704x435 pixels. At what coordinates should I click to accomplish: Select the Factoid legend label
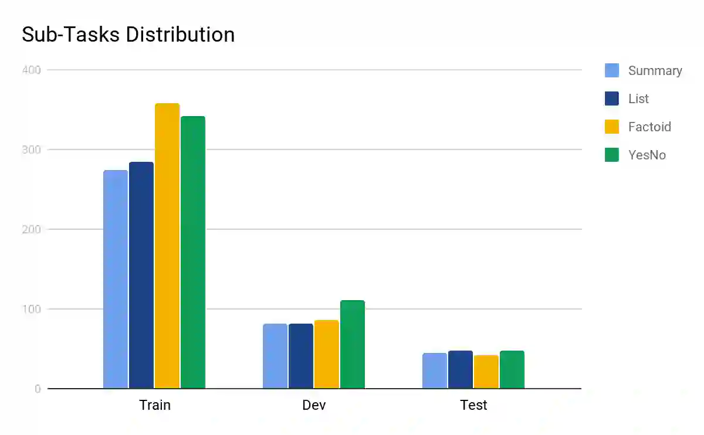pyautogui.click(x=649, y=127)
